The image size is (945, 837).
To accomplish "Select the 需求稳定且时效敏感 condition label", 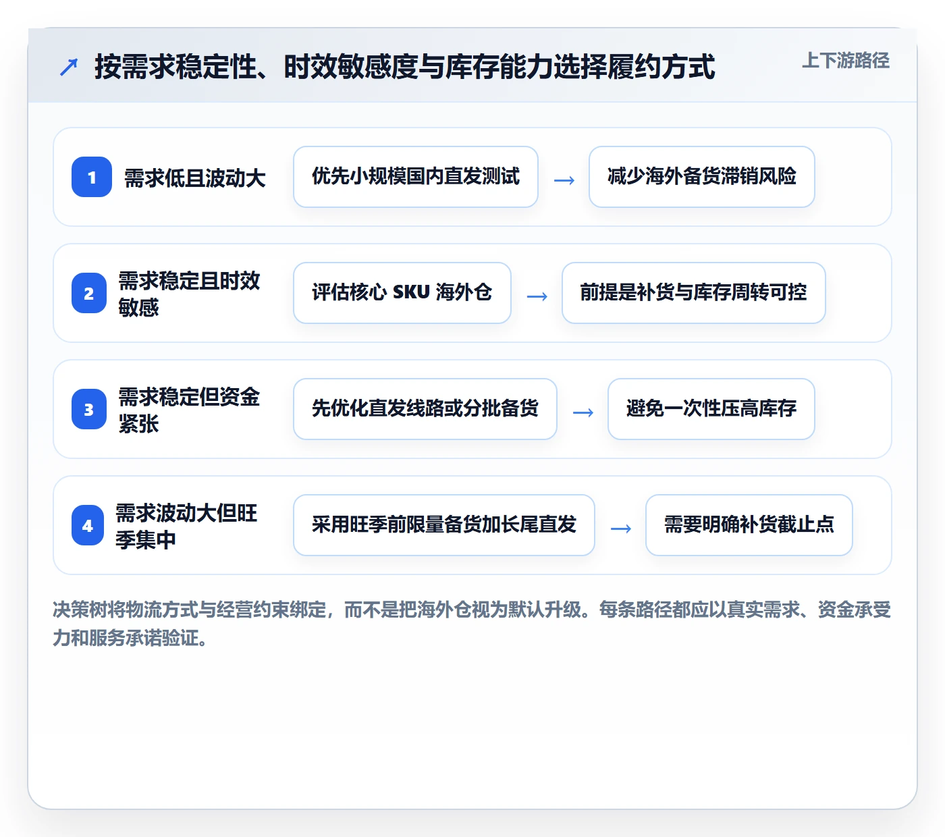I will [x=190, y=294].
